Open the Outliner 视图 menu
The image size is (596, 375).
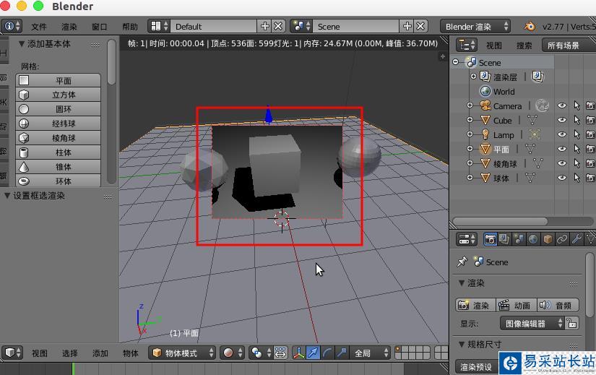(494, 46)
